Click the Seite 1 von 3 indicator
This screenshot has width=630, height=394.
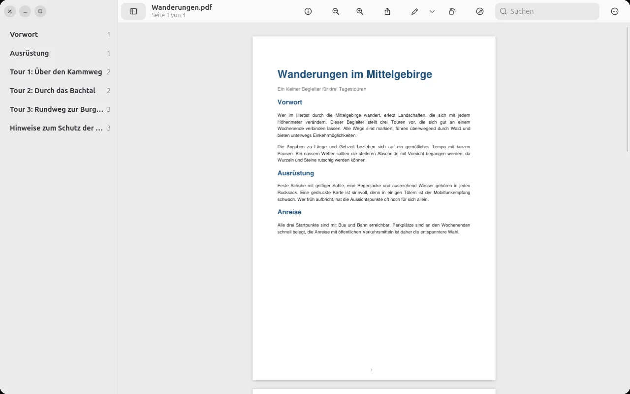(x=168, y=15)
